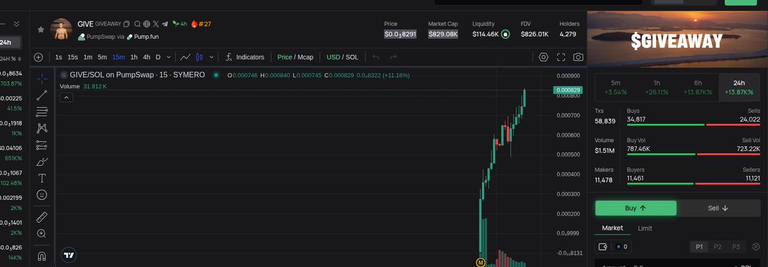
Task: Open the Market order tab
Action: point(612,228)
